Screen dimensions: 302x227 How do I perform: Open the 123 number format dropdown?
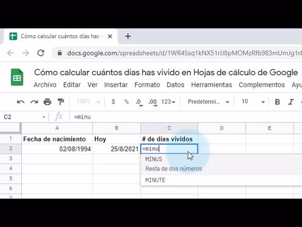click(x=168, y=102)
